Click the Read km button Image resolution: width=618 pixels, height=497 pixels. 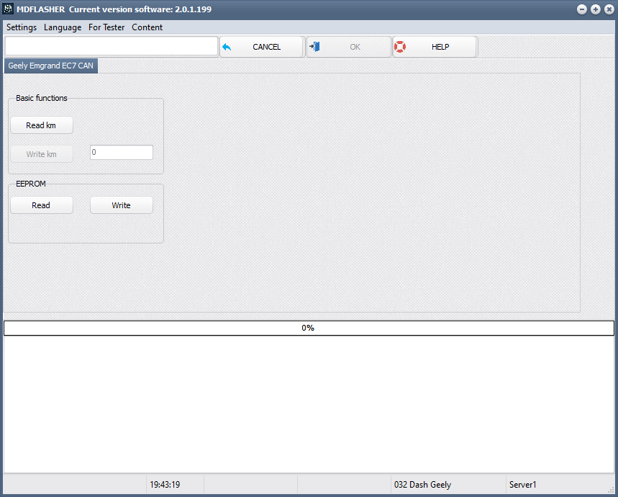[x=41, y=125]
